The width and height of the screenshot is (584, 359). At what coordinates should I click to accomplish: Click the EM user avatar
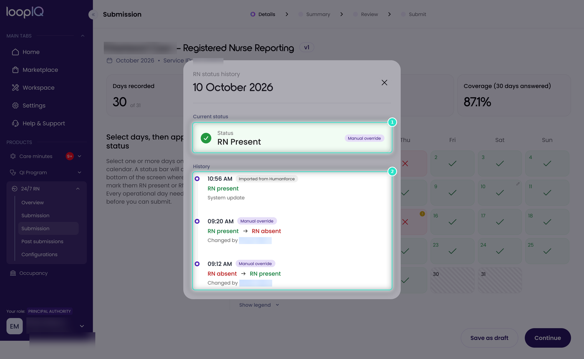click(15, 326)
